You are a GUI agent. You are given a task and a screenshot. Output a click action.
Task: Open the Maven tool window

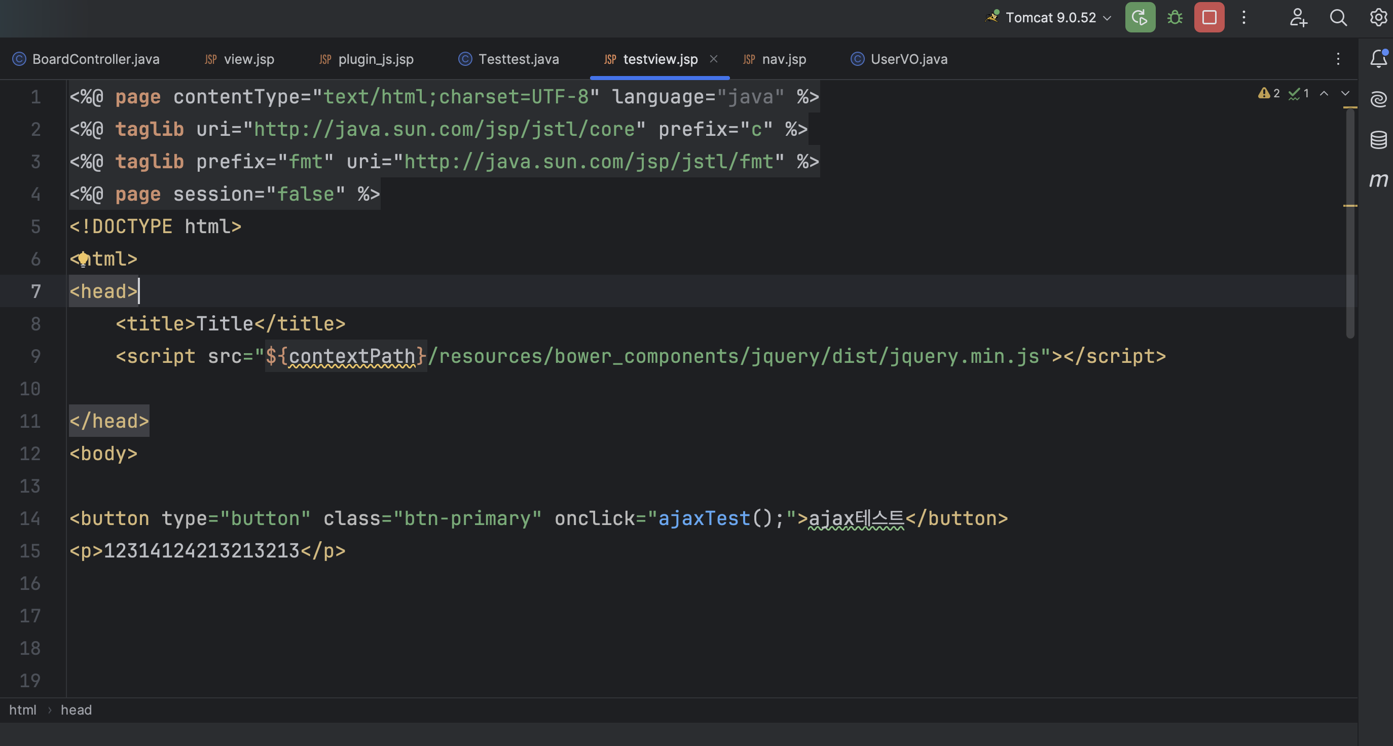(x=1378, y=179)
